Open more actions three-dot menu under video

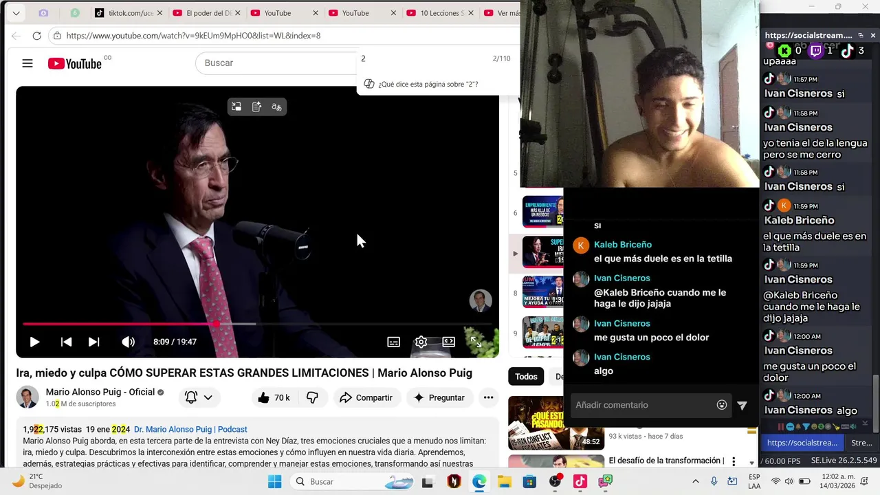point(488,397)
